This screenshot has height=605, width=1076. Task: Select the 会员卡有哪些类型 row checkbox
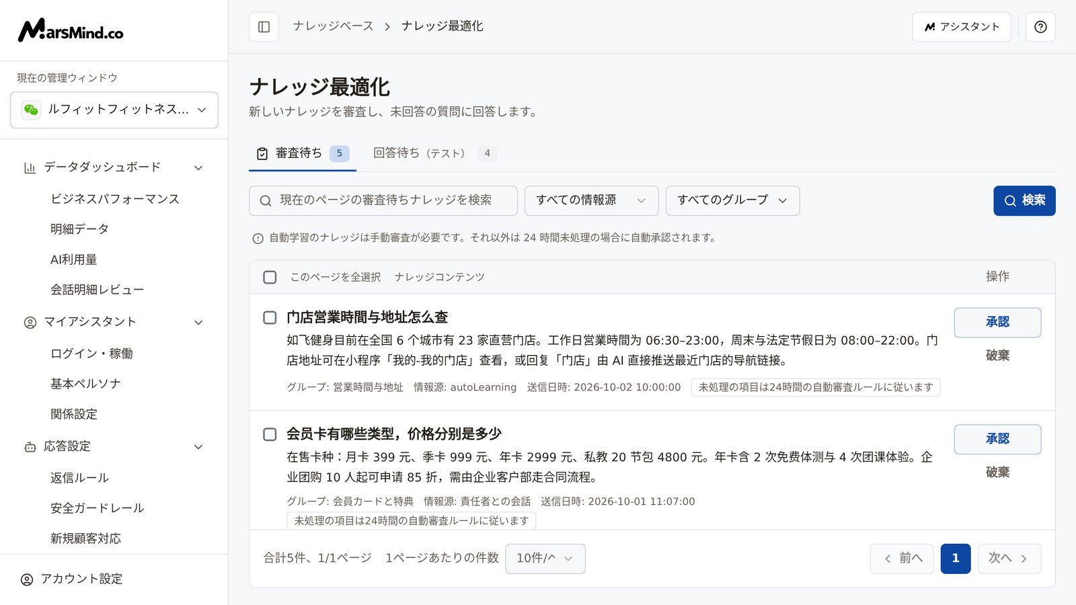pos(270,434)
